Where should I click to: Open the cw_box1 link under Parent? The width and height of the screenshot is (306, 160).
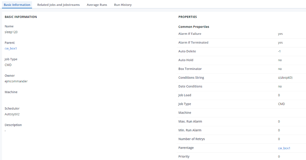click(10, 48)
